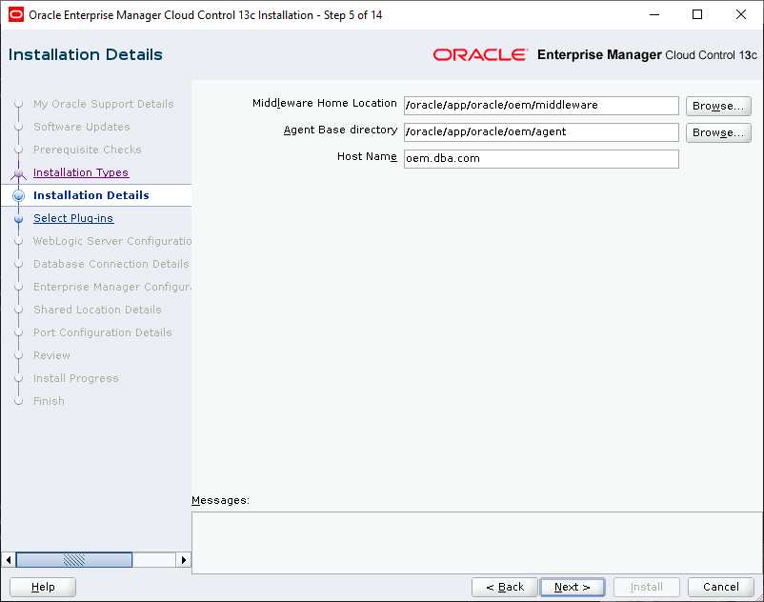Focus the Agent Base directory field
This screenshot has height=602, width=764.
tap(541, 132)
